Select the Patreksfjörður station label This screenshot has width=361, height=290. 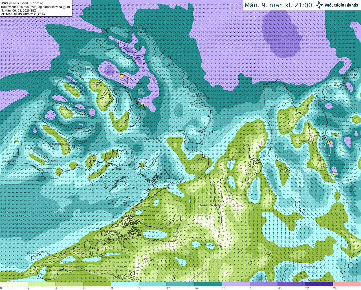33,148
